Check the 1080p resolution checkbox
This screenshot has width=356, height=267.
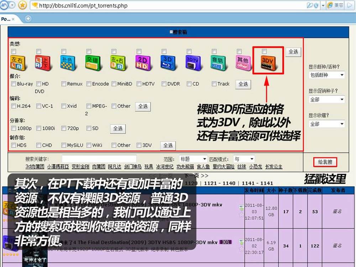[x=14, y=128]
